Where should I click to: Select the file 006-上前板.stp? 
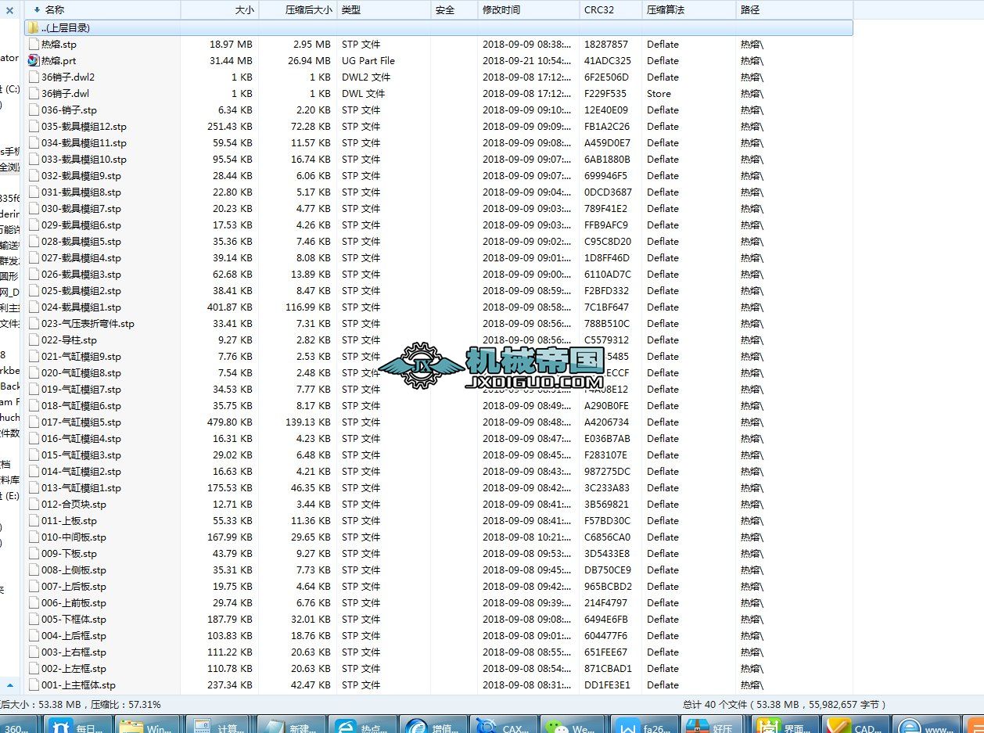pyautogui.click(x=74, y=602)
